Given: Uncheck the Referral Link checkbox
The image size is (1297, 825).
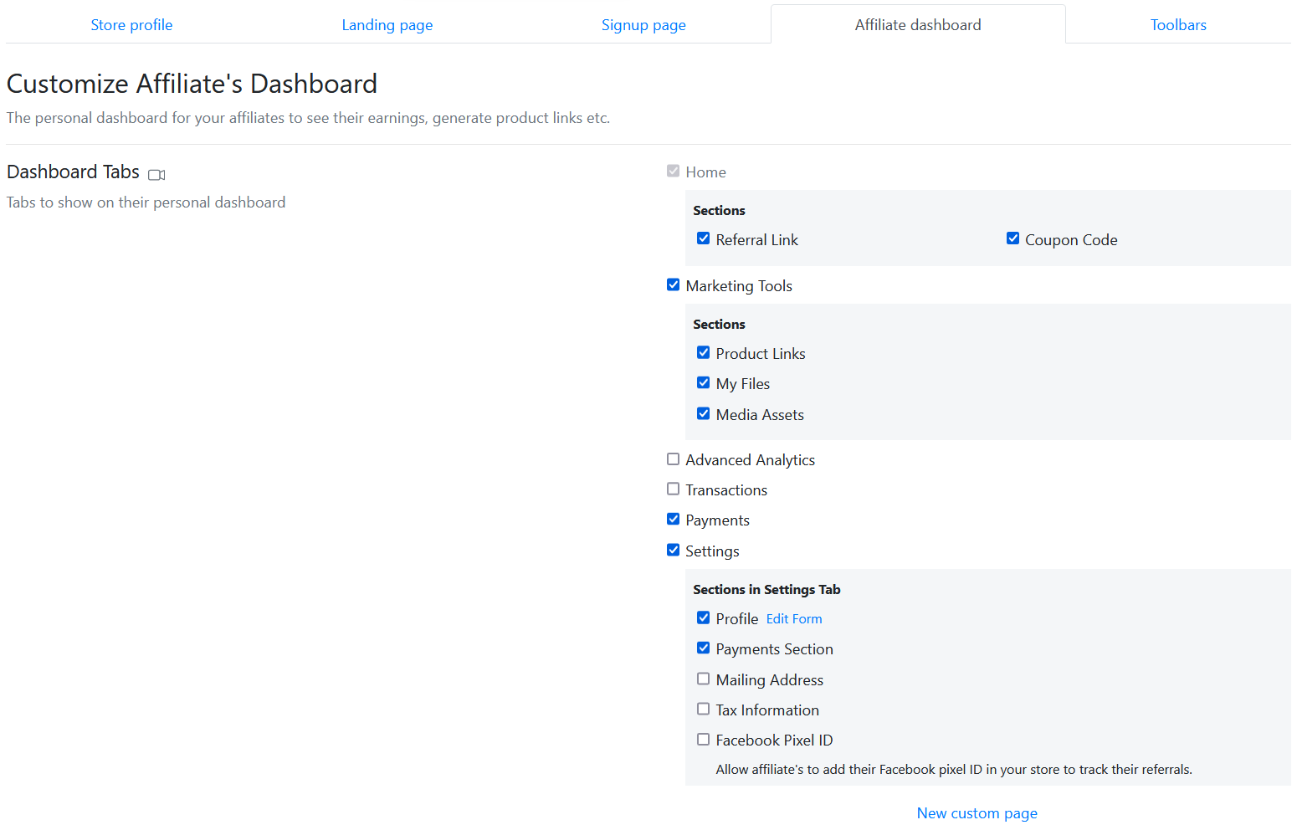Looking at the screenshot, I should pyautogui.click(x=704, y=238).
